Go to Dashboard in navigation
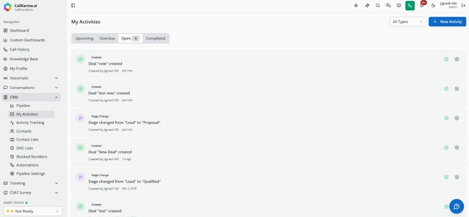 (31, 30)
